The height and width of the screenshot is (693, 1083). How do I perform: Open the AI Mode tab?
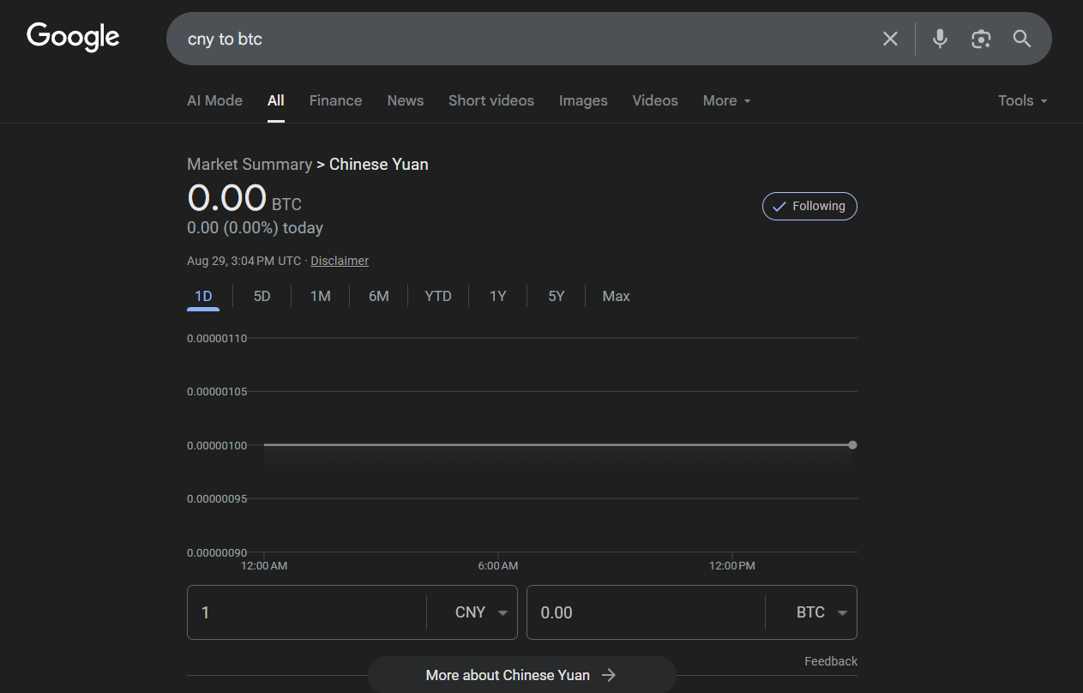coord(214,100)
